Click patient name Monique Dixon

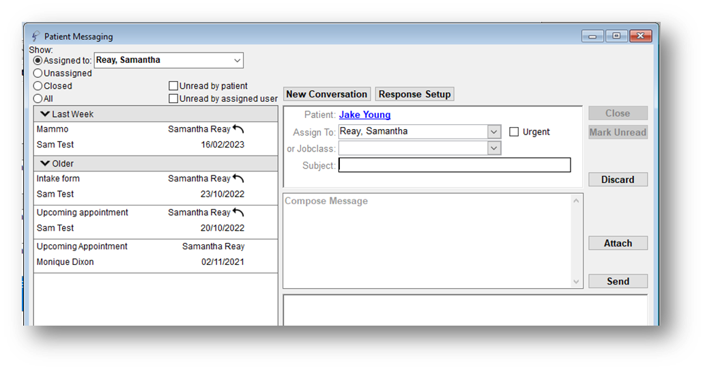click(66, 262)
